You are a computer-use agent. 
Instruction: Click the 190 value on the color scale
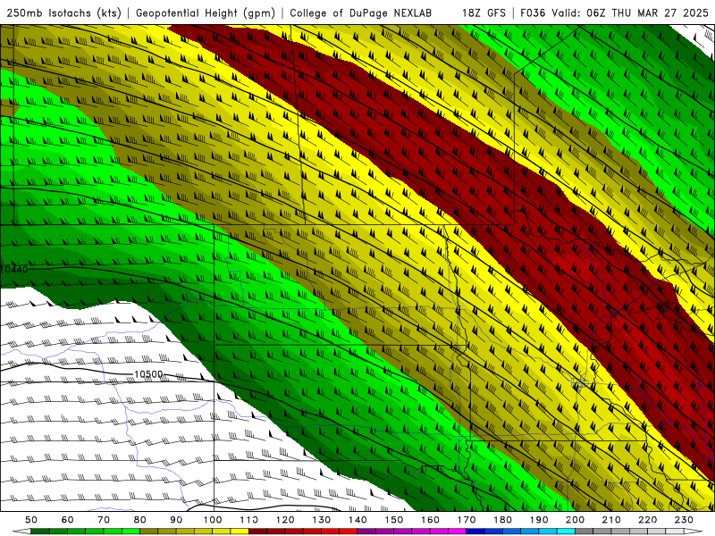click(539, 520)
